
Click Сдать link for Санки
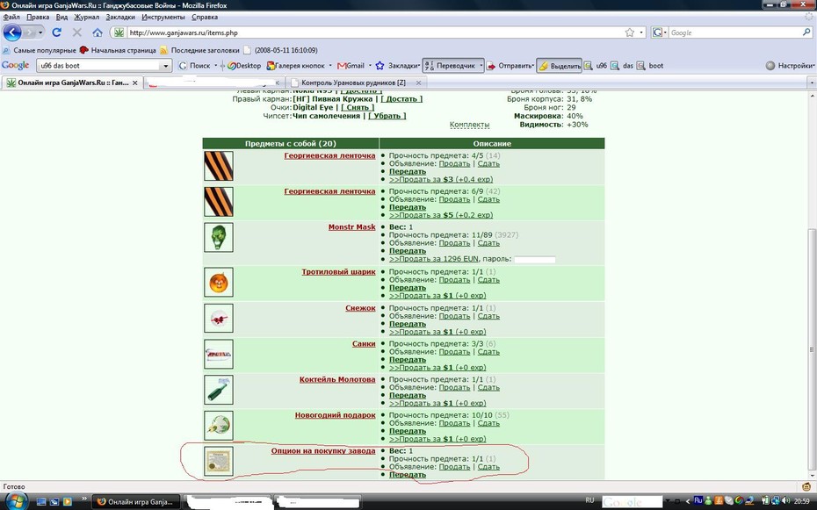tap(488, 352)
